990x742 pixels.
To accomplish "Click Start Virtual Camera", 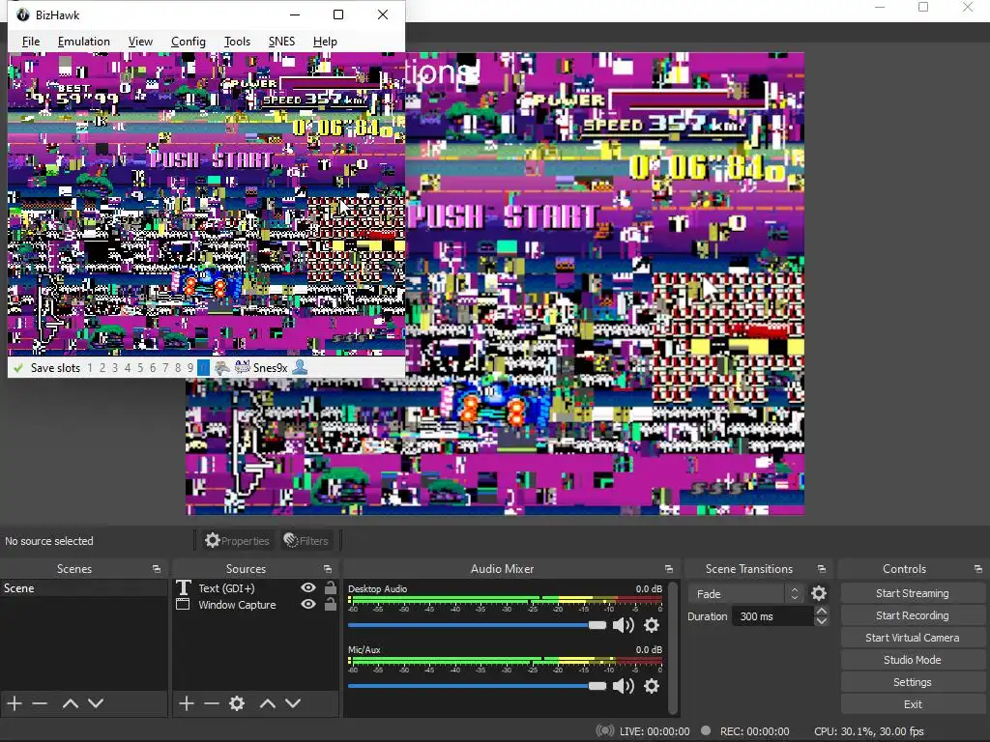I will [913, 638].
